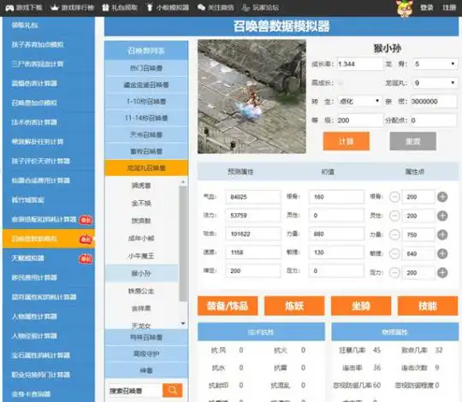Increase 灵性 attribute points with plus icon
This screenshot has height=402, width=462.
point(442,216)
